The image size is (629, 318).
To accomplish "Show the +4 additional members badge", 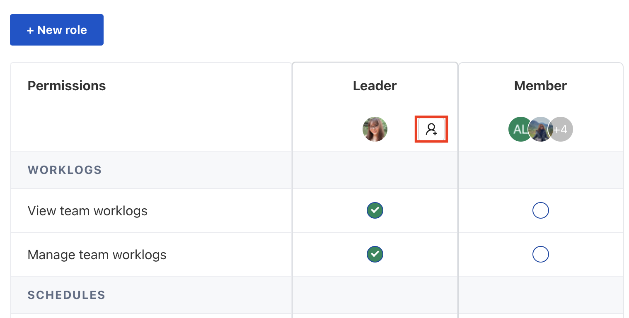I will tap(562, 129).
